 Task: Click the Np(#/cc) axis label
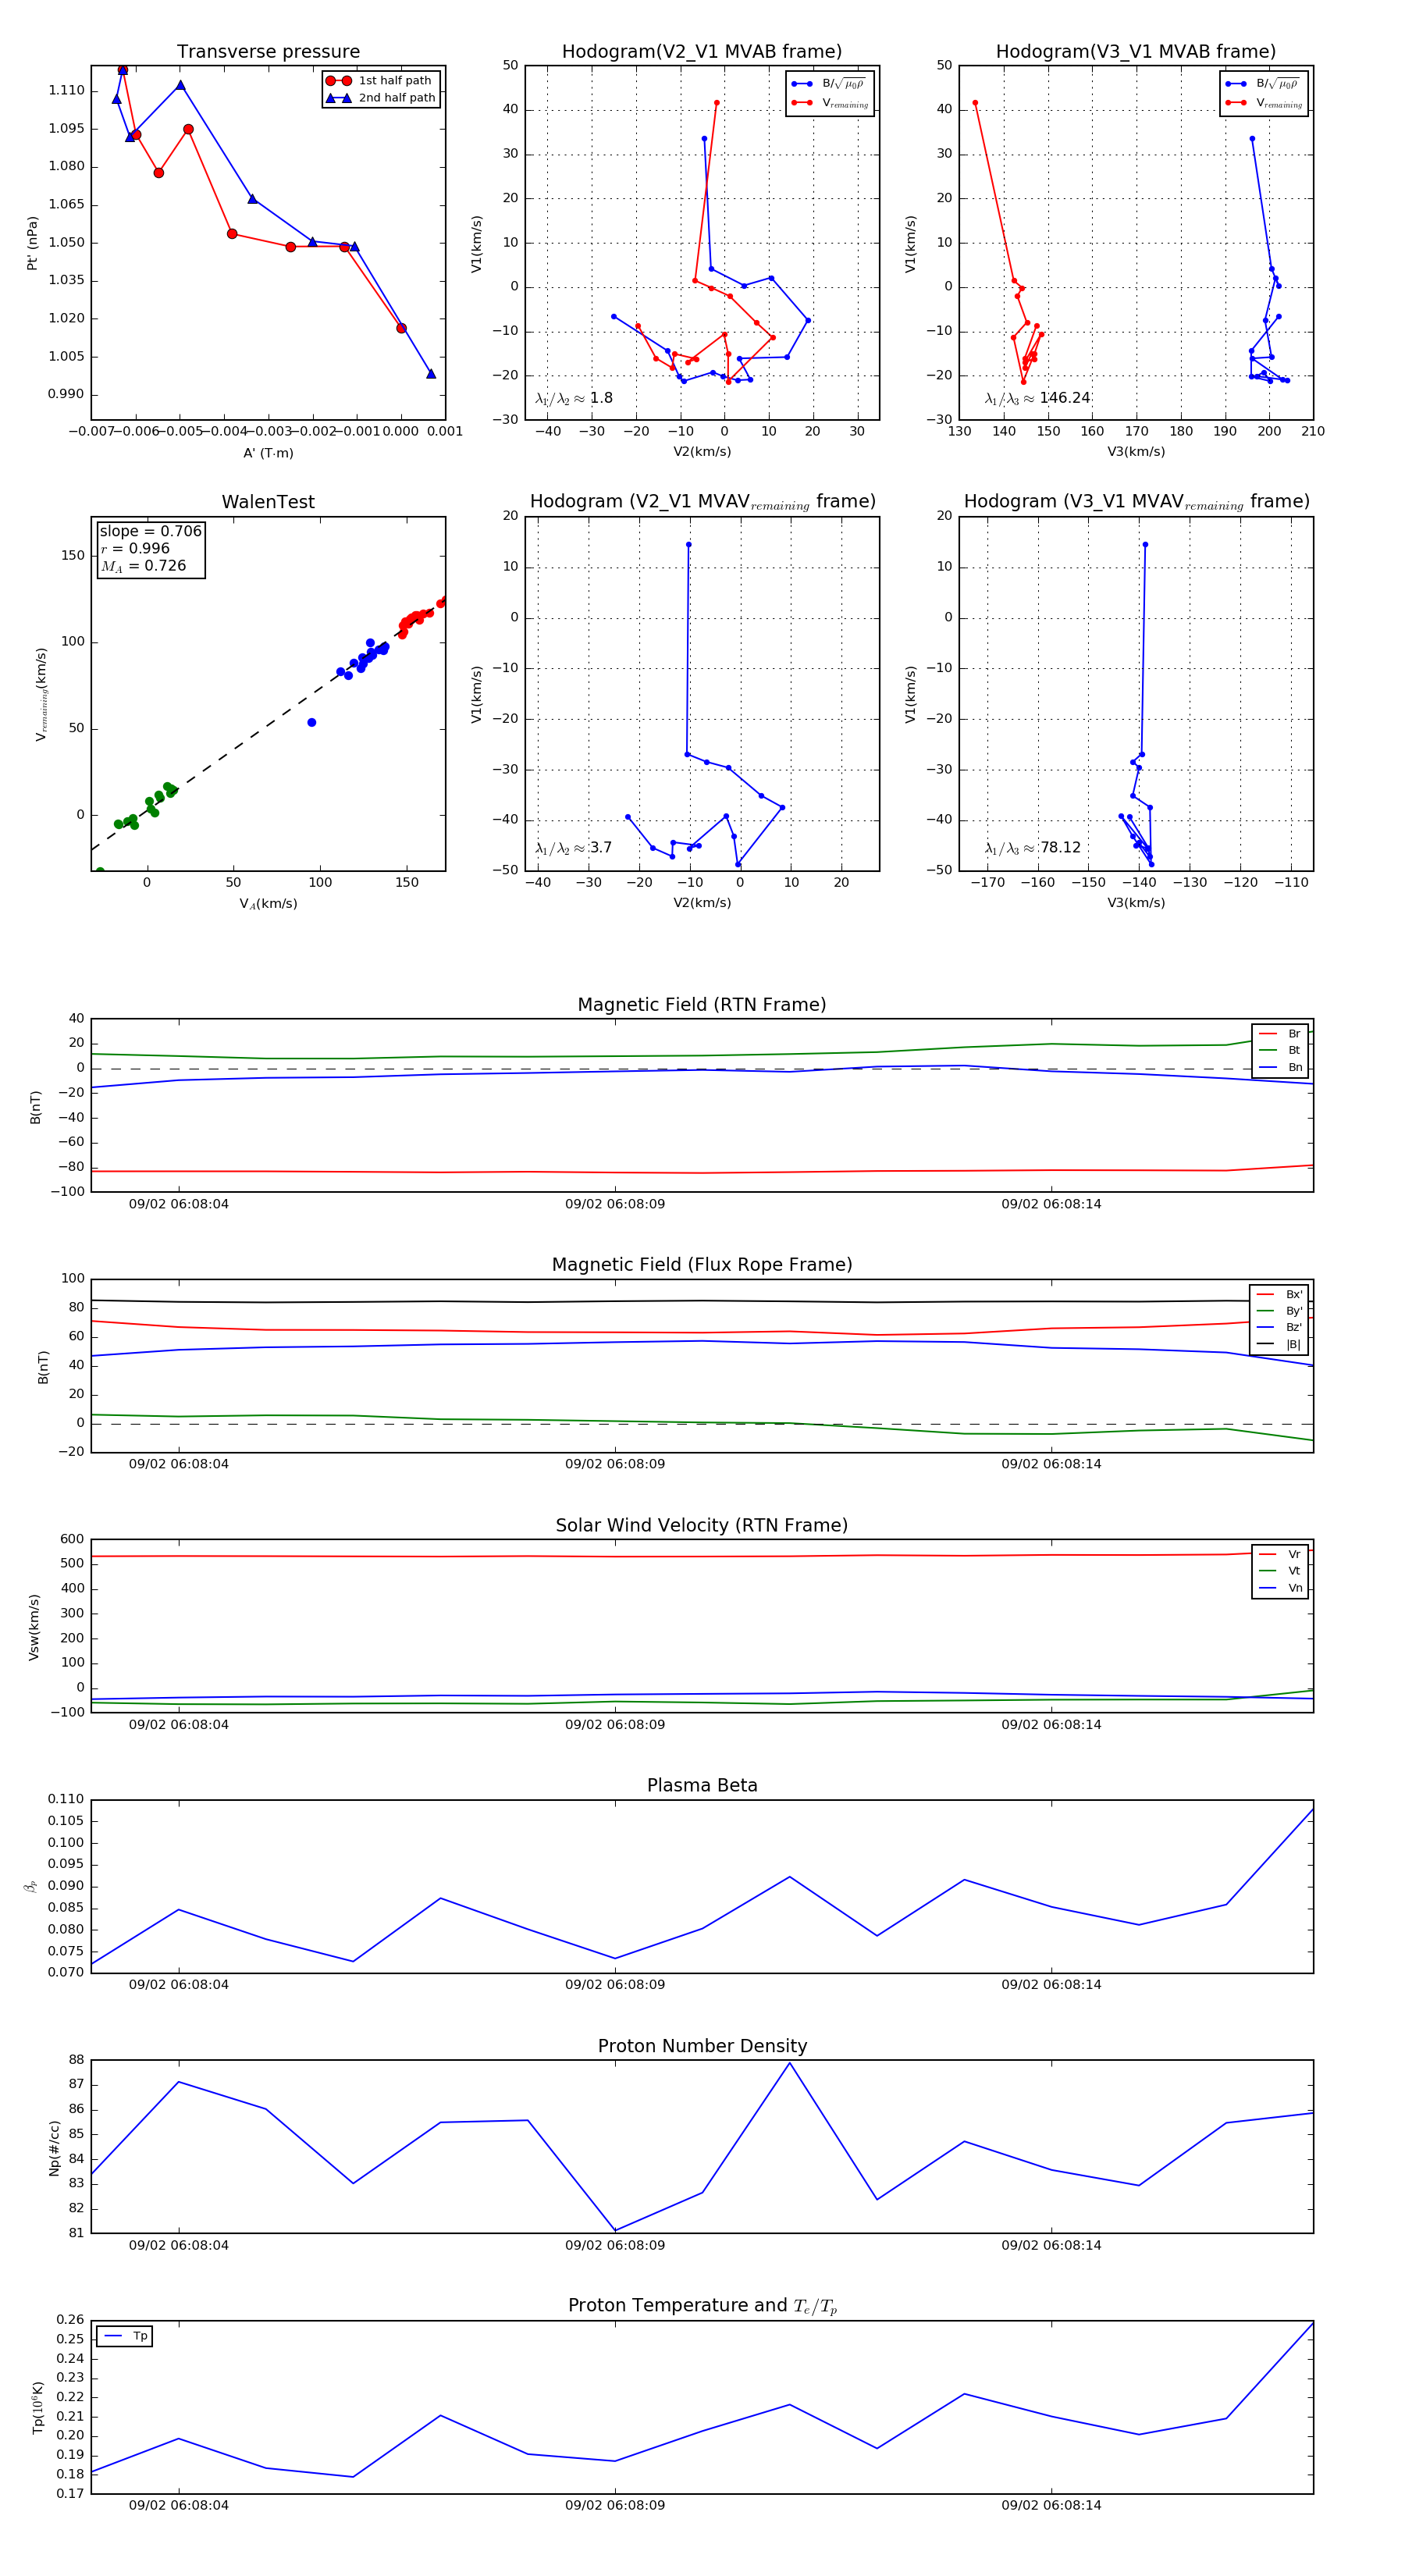[54, 2148]
